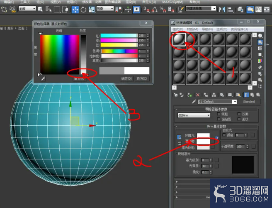Click the Angle Snap toggle icon
The image size is (272, 208).
pos(154,10)
